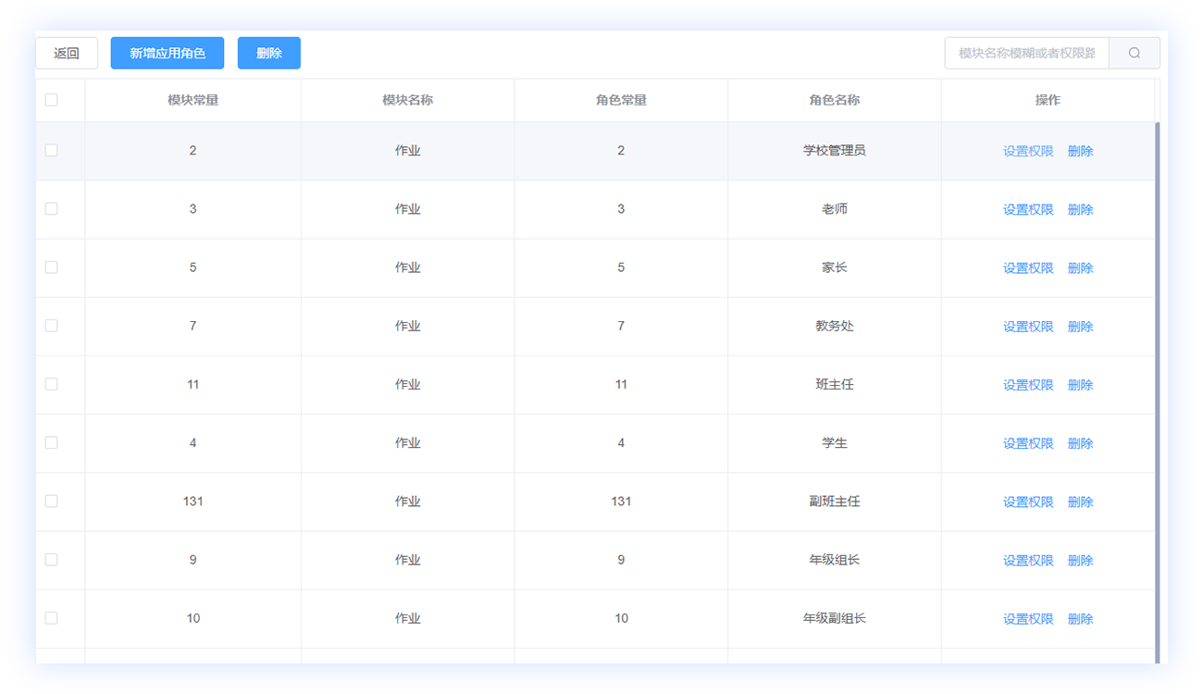Delete the 老师 role row
Image resolution: width=1203 pixels, height=694 pixels.
(x=1080, y=209)
